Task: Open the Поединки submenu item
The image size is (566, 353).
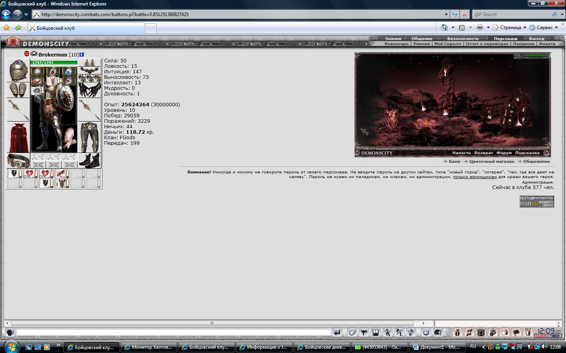Action: pyautogui.click(x=524, y=44)
